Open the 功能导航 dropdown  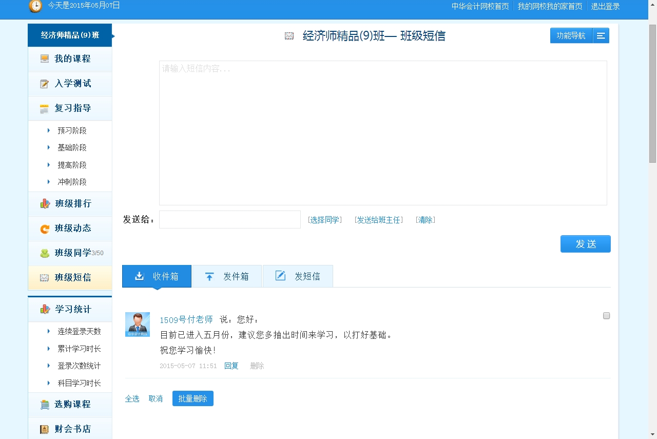[x=571, y=36]
